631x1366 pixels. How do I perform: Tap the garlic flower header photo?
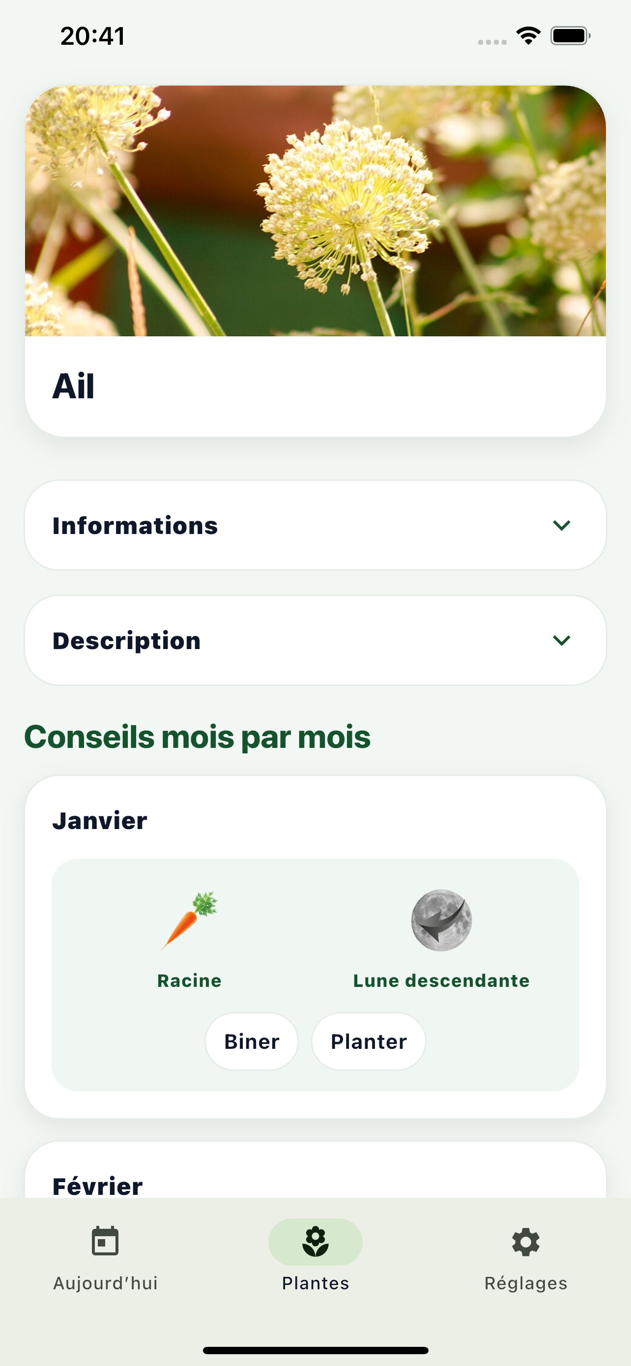pos(315,210)
